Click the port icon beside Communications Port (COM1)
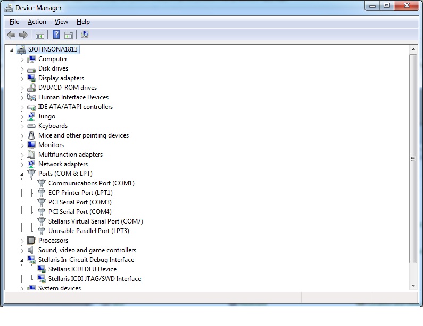423x326 pixels. [x=42, y=183]
